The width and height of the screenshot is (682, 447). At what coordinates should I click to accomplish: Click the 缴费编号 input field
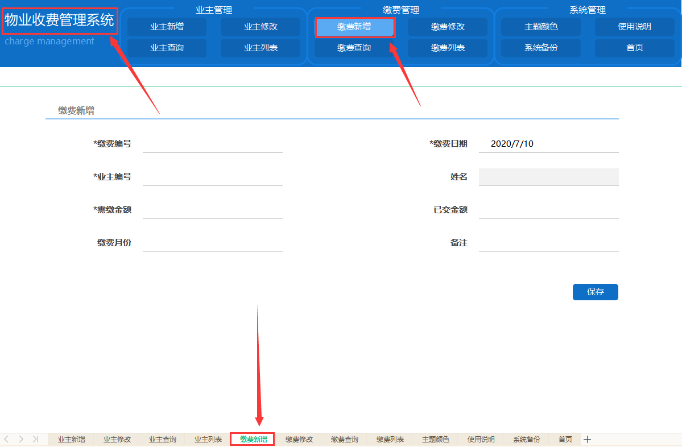212,144
